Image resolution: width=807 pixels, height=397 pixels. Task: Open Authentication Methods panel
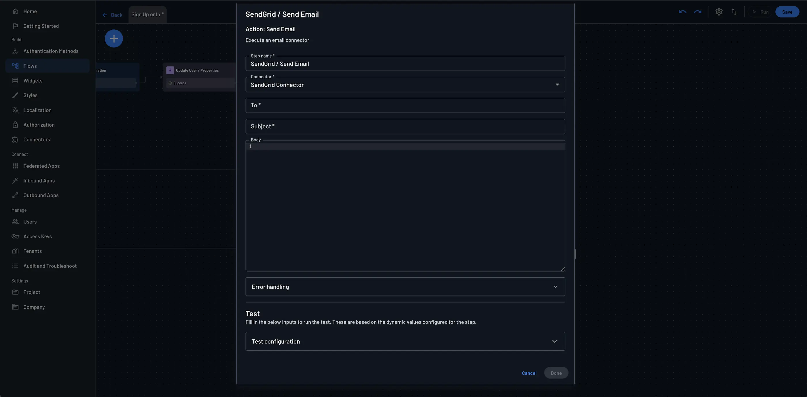51,51
